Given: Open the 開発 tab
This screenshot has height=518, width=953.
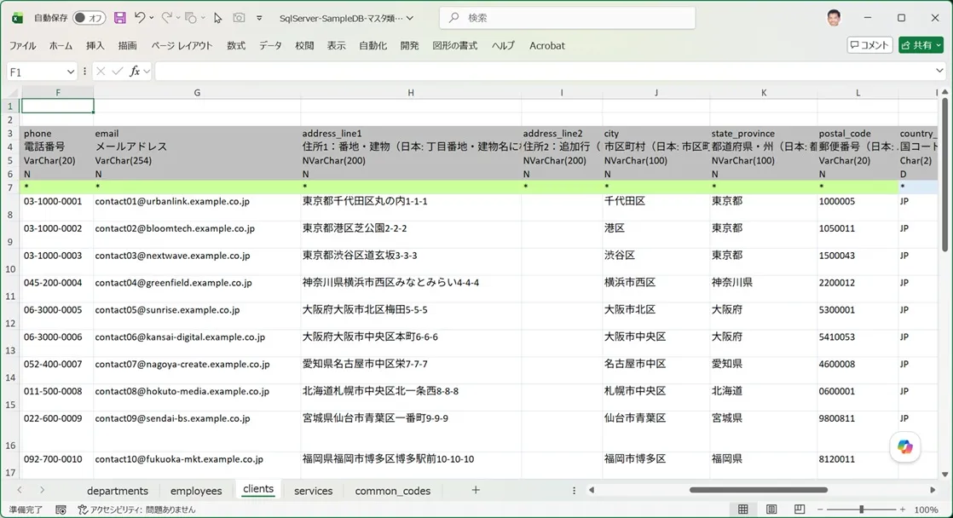Looking at the screenshot, I should point(410,45).
